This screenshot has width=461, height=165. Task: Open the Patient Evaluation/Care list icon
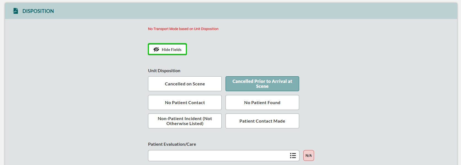(x=293, y=156)
